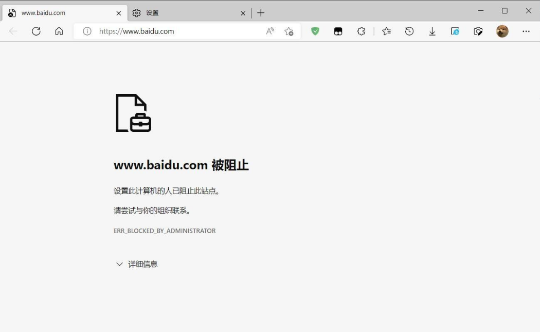This screenshot has height=332, width=540.
Task: Go to the Home page icon
Action: click(59, 31)
